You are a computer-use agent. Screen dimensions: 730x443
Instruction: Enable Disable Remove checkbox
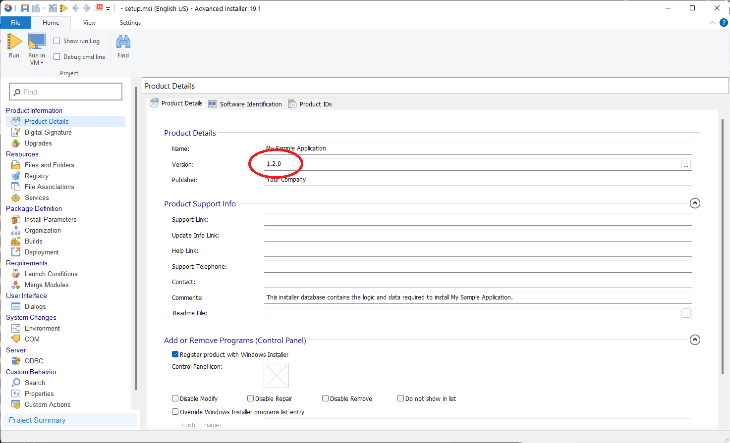click(325, 398)
